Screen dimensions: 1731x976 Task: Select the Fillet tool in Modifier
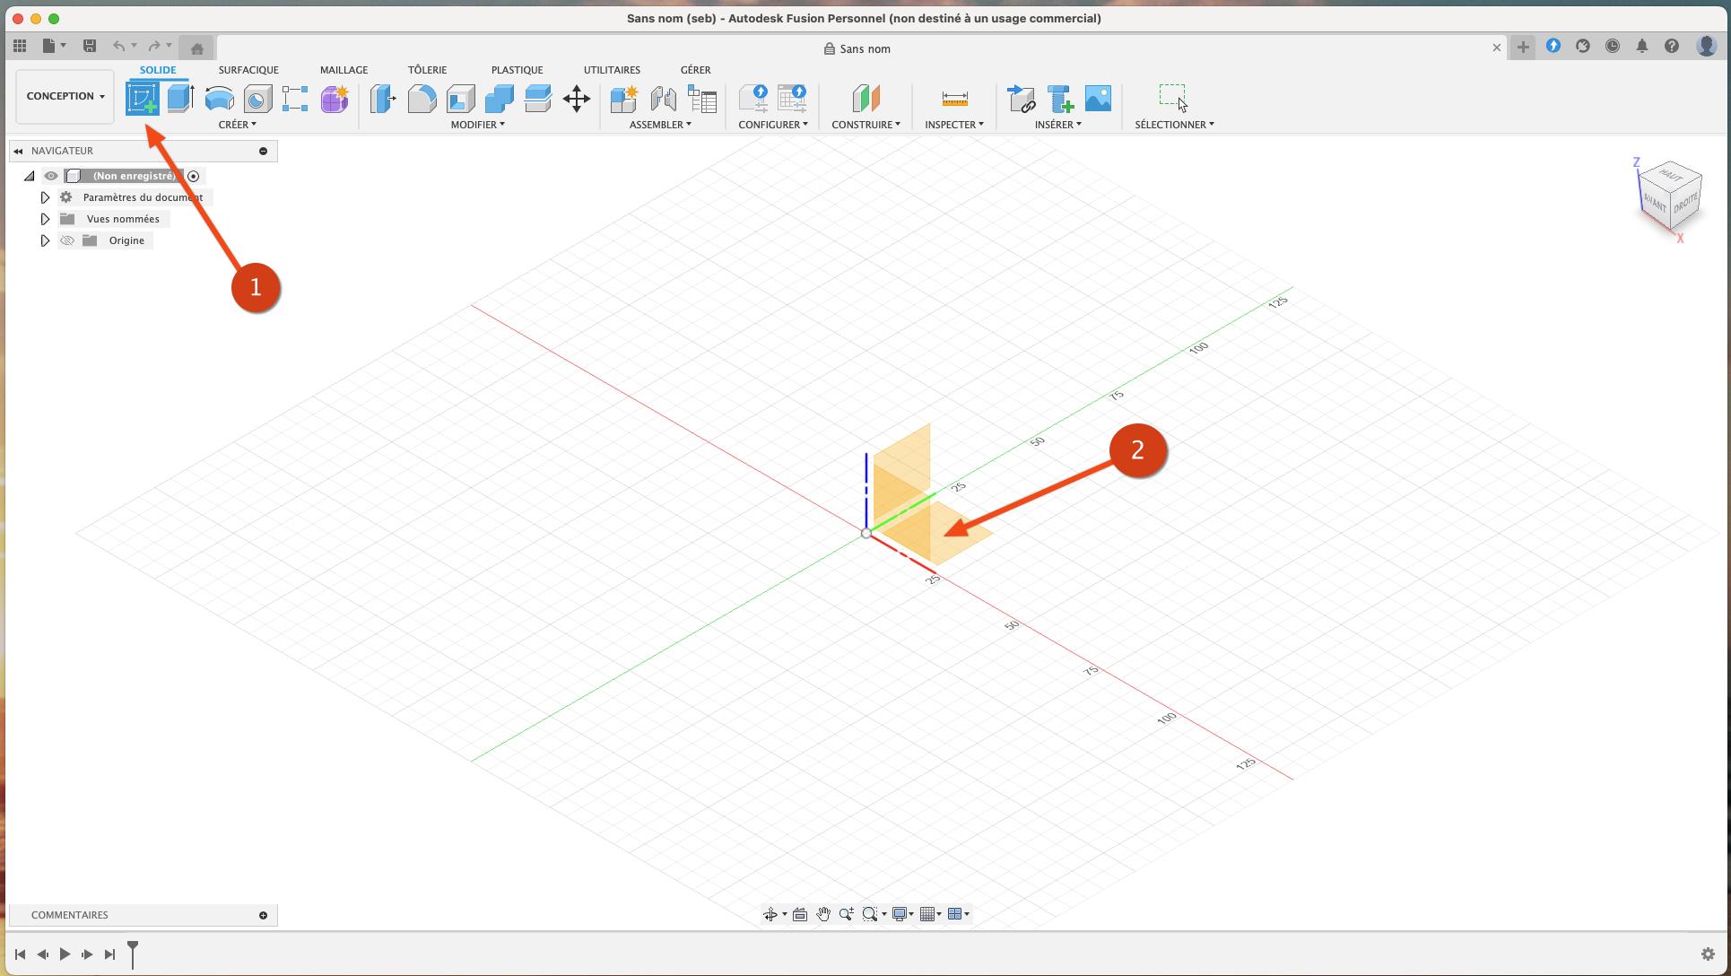coord(422,98)
